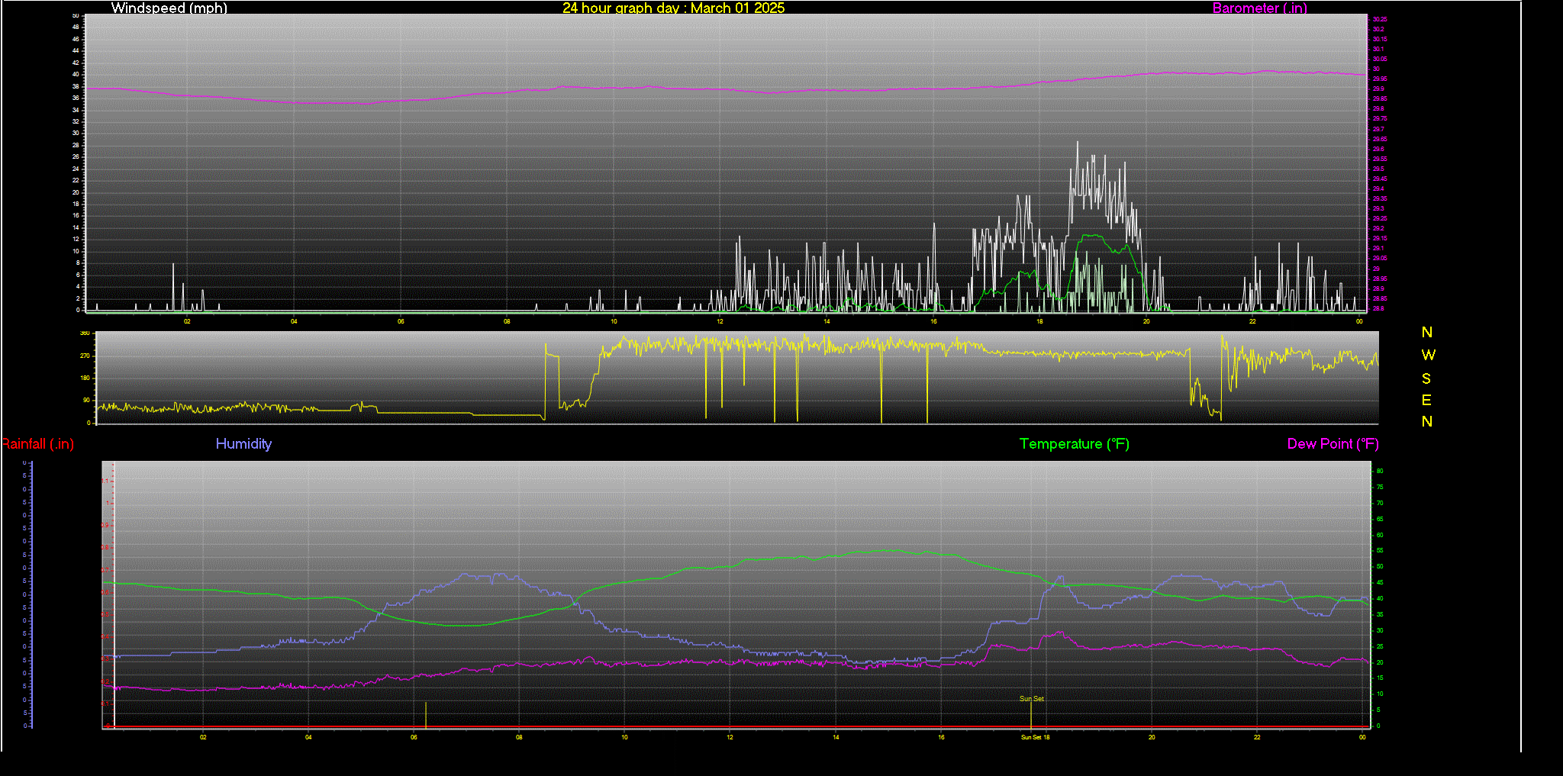Select the 'Temperature (°F)' legend label
The width and height of the screenshot is (1563, 776).
pos(1074,443)
